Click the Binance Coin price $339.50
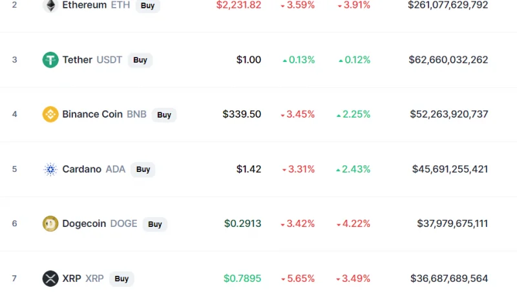 point(242,114)
